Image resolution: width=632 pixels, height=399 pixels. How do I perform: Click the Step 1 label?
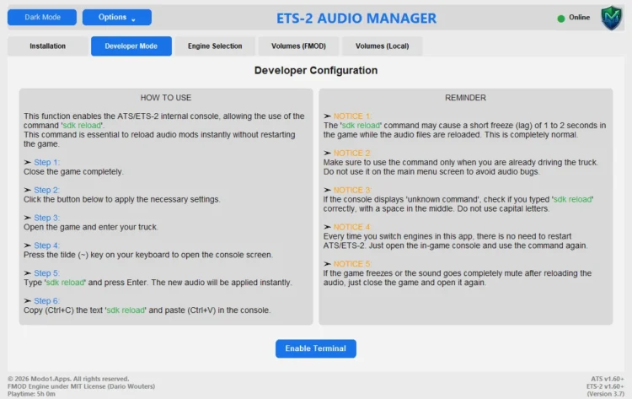coord(46,162)
